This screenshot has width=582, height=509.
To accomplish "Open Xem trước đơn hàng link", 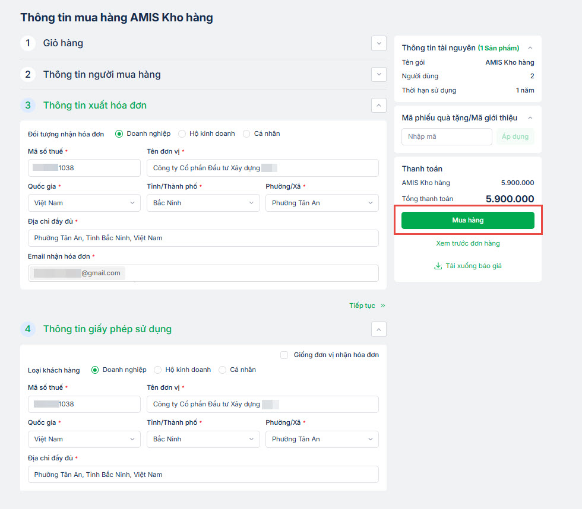I will pos(468,243).
